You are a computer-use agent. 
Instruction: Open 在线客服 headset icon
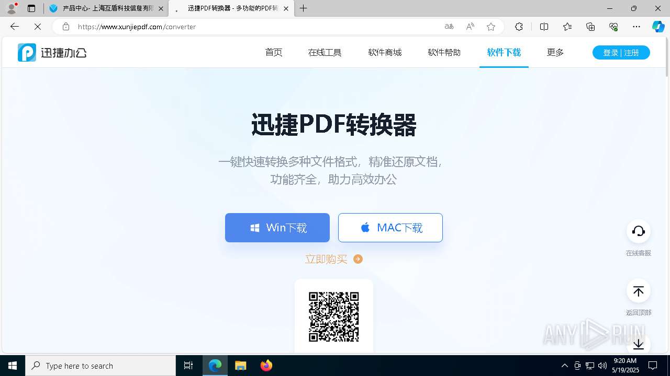pyautogui.click(x=639, y=231)
